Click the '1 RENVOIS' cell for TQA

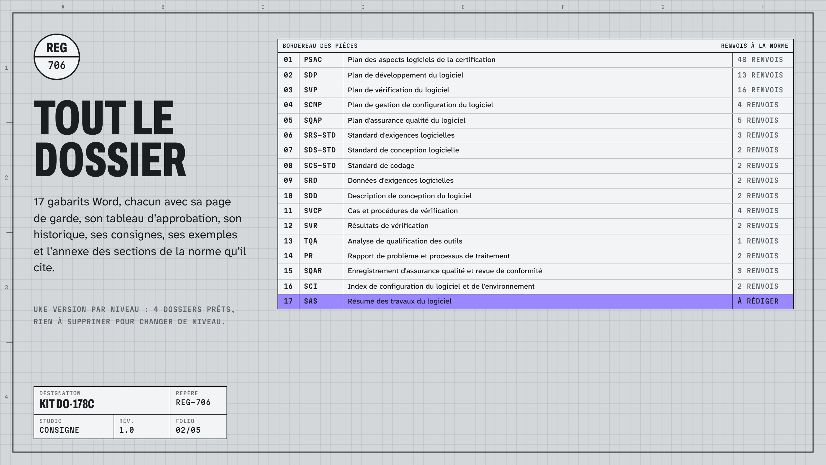tap(763, 241)
